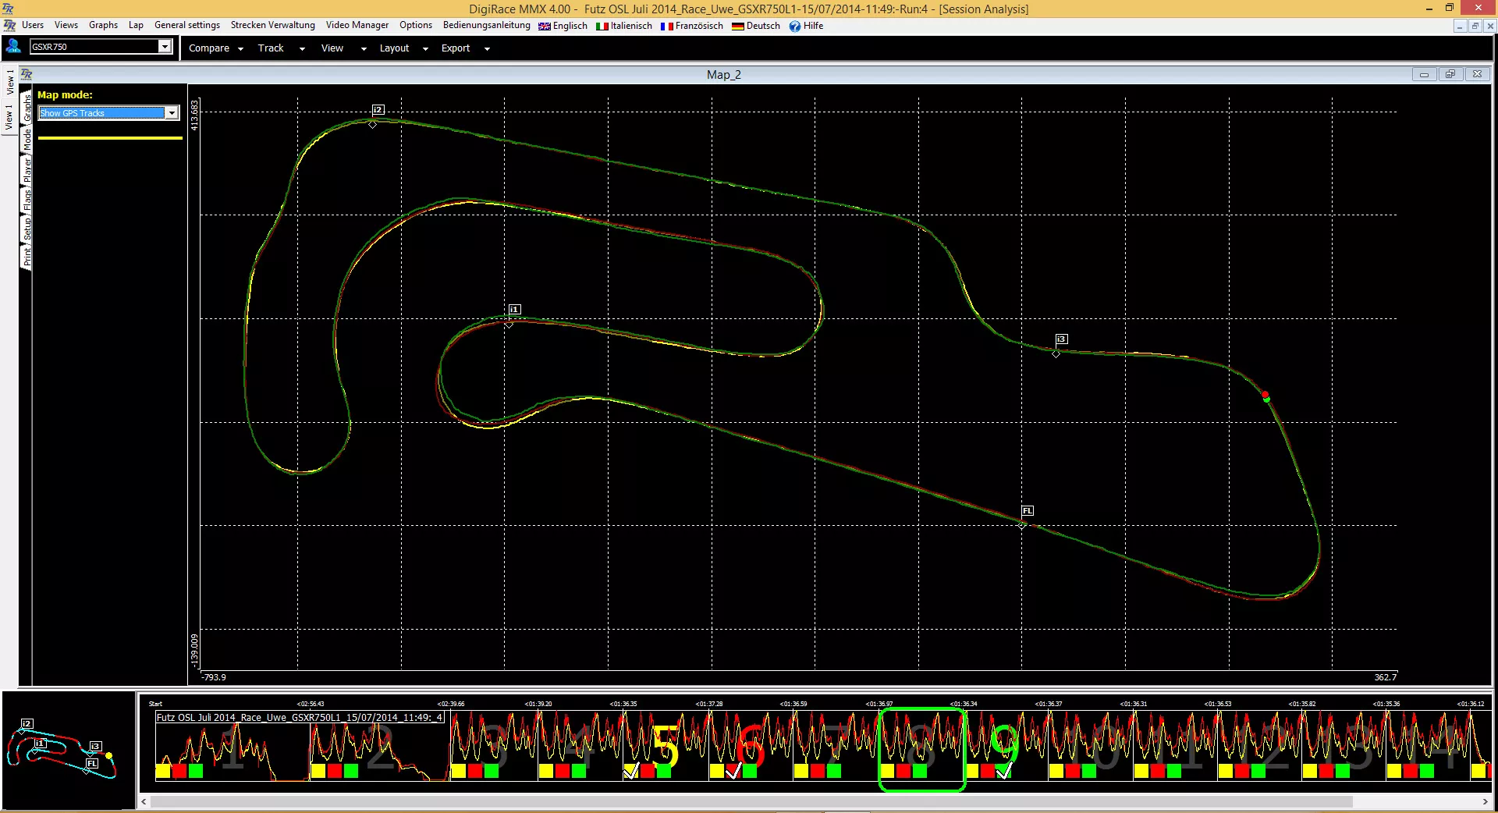Image resolution: width=1498 pixels, height=813 pixels.
Task: Toggle the green checked square on lap 9
Action: click(x=1005, y=772)
